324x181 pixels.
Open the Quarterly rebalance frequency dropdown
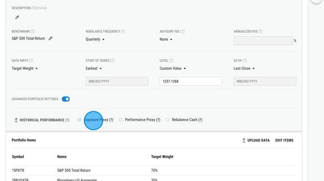[x=95, y=39]
